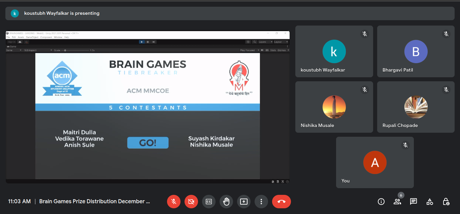460x214 pixels.
Task: Open the Activities shapes icon
Action: pyautogui.click(x=430, y=202)
